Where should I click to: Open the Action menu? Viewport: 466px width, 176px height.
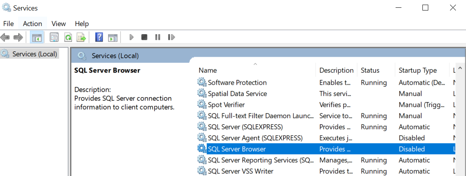(32, 24)
